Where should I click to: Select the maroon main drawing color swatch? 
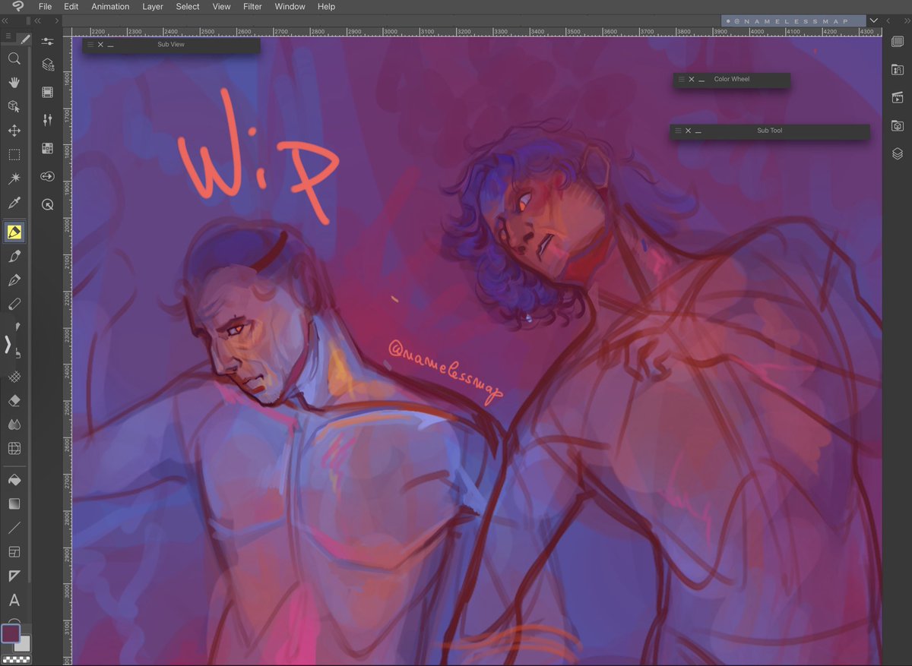pos(10,633)
